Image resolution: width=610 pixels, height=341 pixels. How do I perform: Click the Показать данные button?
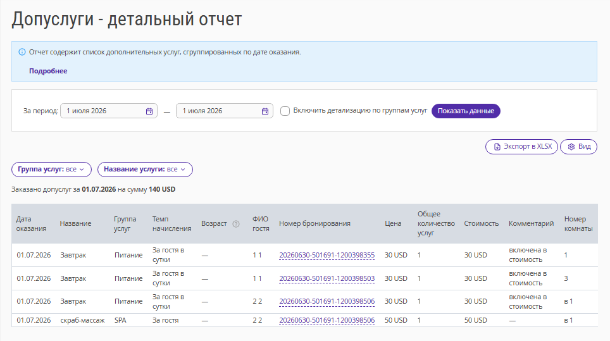pos(466,111)
